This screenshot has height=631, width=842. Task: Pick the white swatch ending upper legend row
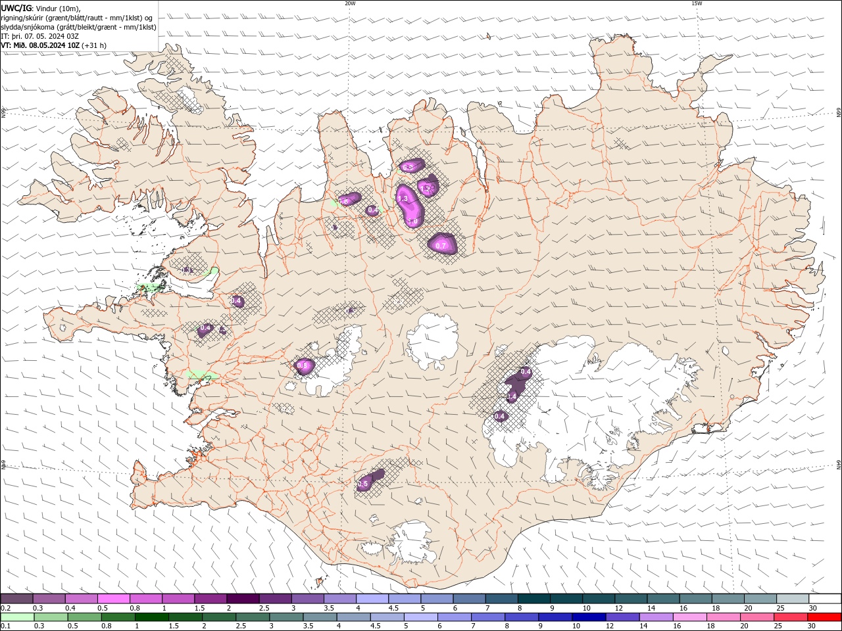point(824,599)
